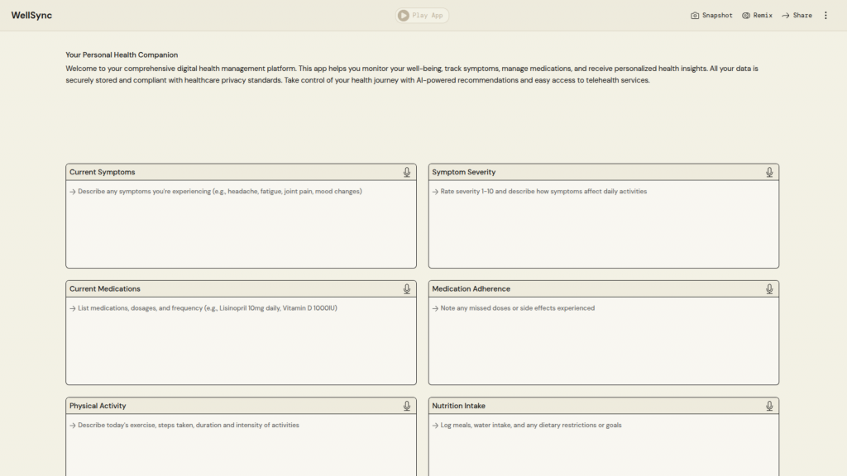Click the microphone icon for Symptom Severity

click(x=769, y=172)
